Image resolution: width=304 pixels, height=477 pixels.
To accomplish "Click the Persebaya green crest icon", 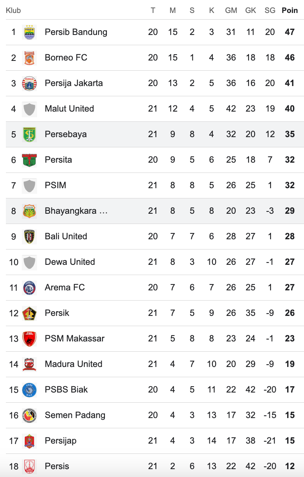I will [x=29, y=134].
